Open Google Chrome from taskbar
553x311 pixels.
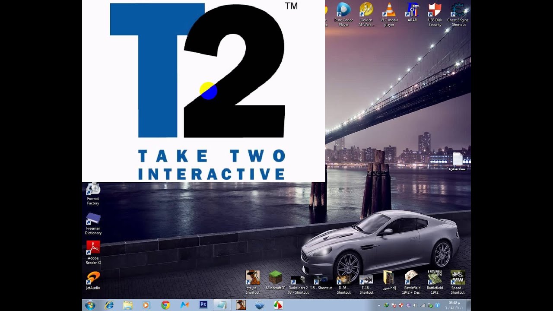tap(165, 305)
